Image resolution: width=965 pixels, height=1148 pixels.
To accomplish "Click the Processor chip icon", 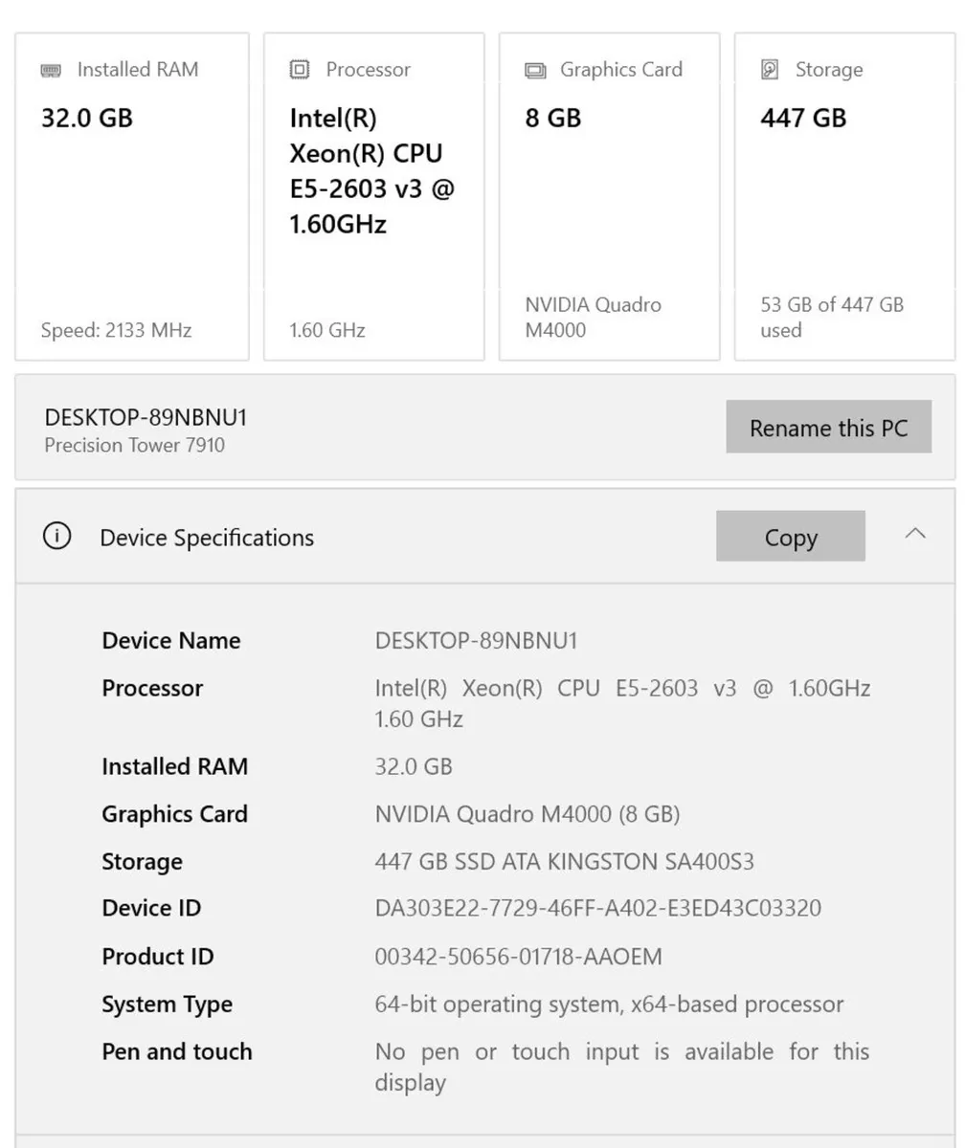I will click(297, 69).
